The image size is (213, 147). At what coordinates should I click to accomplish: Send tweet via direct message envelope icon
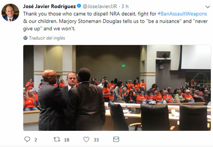click(116, 139)
